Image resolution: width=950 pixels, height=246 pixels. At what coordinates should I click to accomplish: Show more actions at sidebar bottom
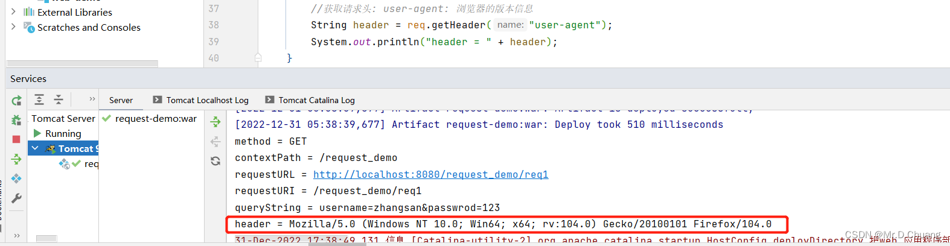click(x=17, y=236)
